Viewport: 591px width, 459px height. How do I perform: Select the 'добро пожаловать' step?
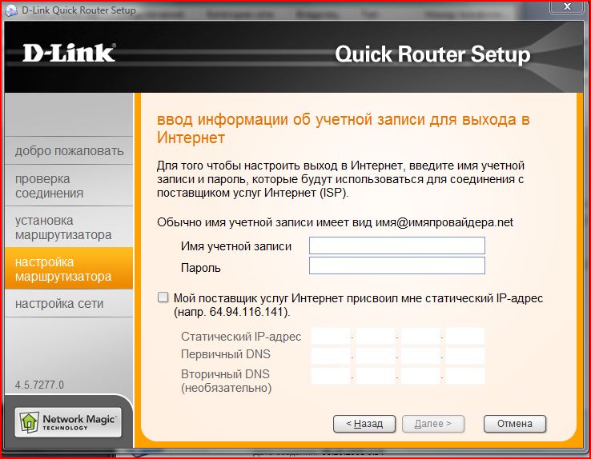(70, 151)
